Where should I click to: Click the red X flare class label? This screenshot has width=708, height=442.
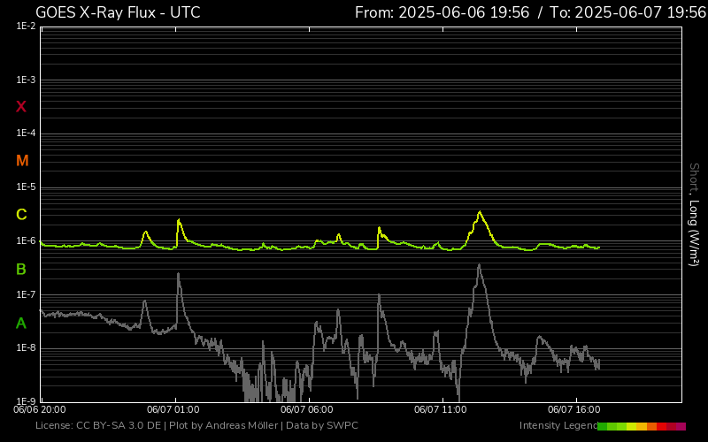[21, 107]
